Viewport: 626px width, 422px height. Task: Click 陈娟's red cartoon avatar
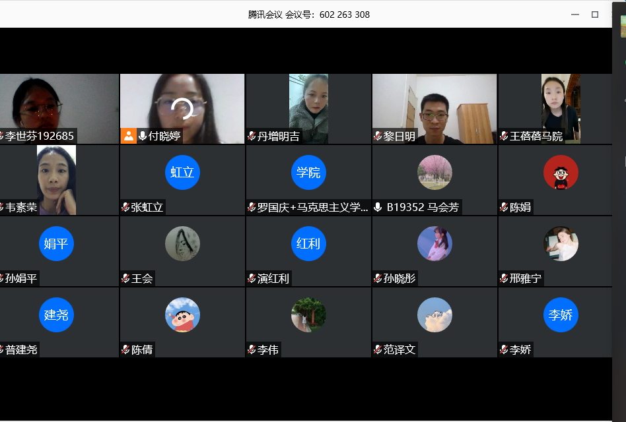pyautogui.click(x=561, y=172)
